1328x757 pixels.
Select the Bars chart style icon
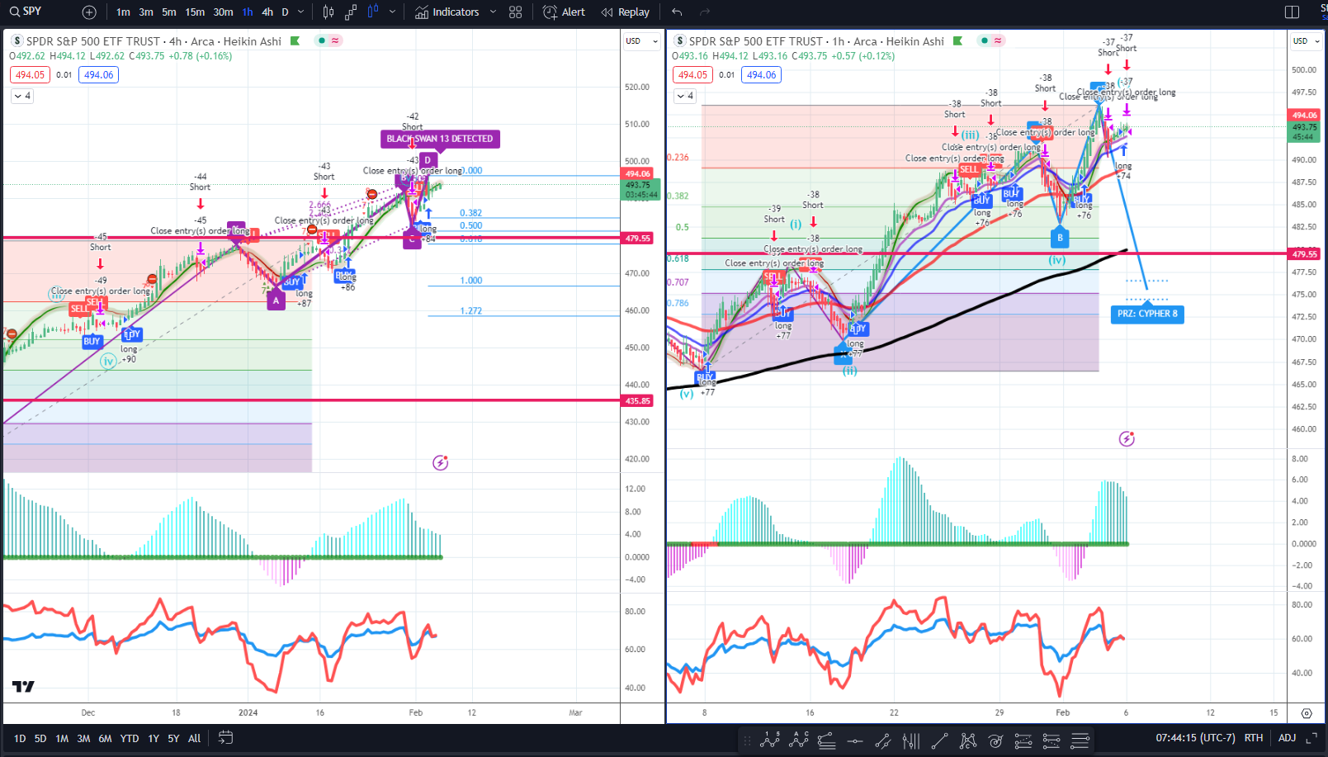tap(328, 12)
